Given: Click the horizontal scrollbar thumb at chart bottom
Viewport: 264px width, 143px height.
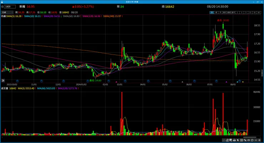Looking at the screenshot, I should pyautogui.click(x=250, y=137).
